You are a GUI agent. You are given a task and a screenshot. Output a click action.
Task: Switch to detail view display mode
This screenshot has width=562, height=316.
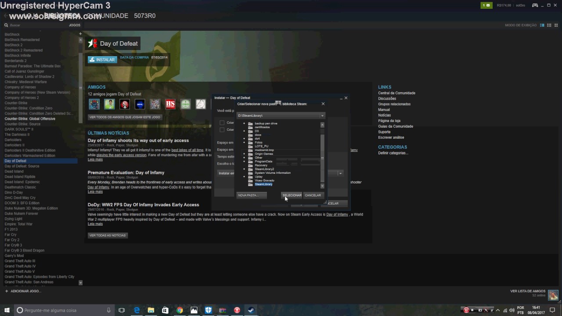542,25
